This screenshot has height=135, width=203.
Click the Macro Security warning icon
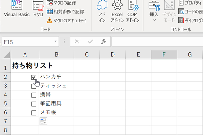tap(49, 20)
